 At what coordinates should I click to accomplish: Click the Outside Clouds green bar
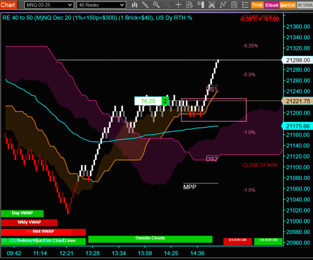(x=150, y=238)
